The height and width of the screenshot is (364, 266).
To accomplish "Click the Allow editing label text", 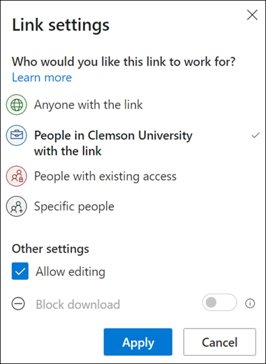I will pos(71,271).
